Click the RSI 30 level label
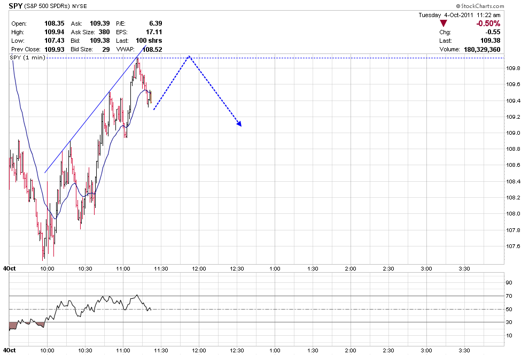529x355 pixels. [509, 322]
